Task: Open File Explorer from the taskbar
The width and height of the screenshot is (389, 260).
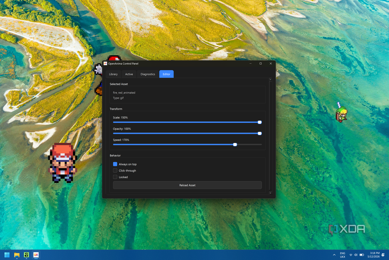Action: (17, 255)
